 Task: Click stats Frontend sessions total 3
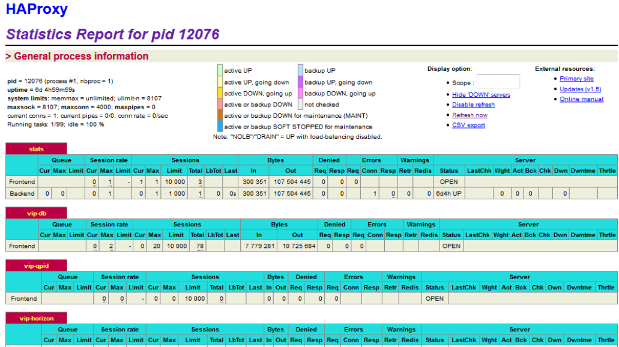click(200, 182)
